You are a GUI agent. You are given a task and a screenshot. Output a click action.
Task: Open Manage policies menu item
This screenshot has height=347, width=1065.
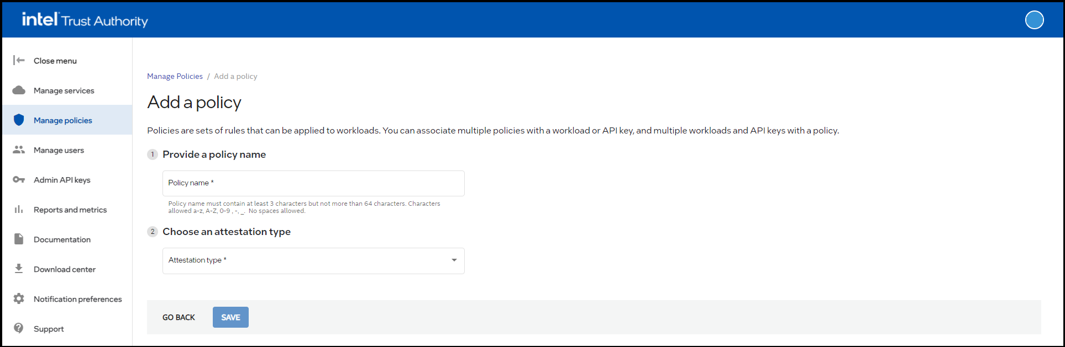pos(67,120)
